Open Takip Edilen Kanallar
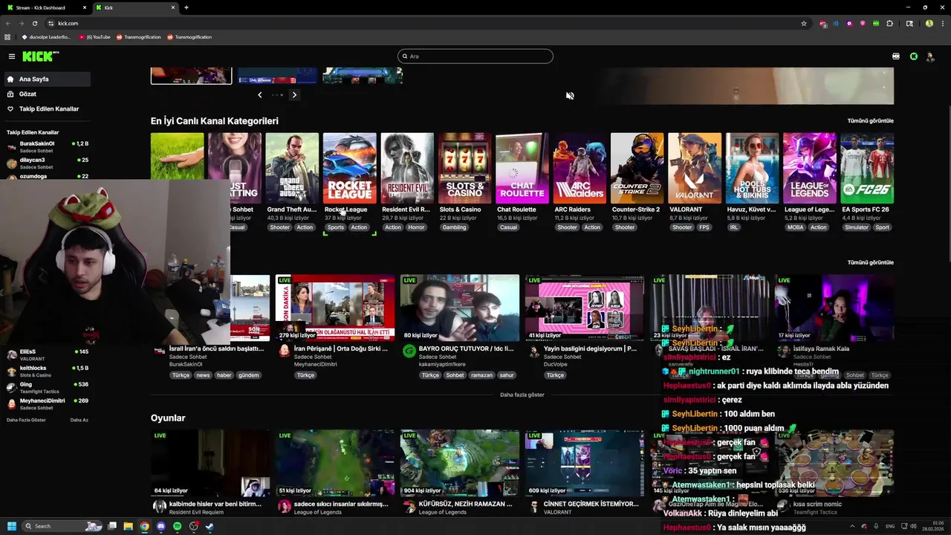Image resolution: width=951 pixels, height=535 pixels. click(x=46, y=108)
